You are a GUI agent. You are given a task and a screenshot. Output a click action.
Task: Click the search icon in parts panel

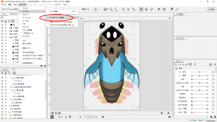click(2, 18)
